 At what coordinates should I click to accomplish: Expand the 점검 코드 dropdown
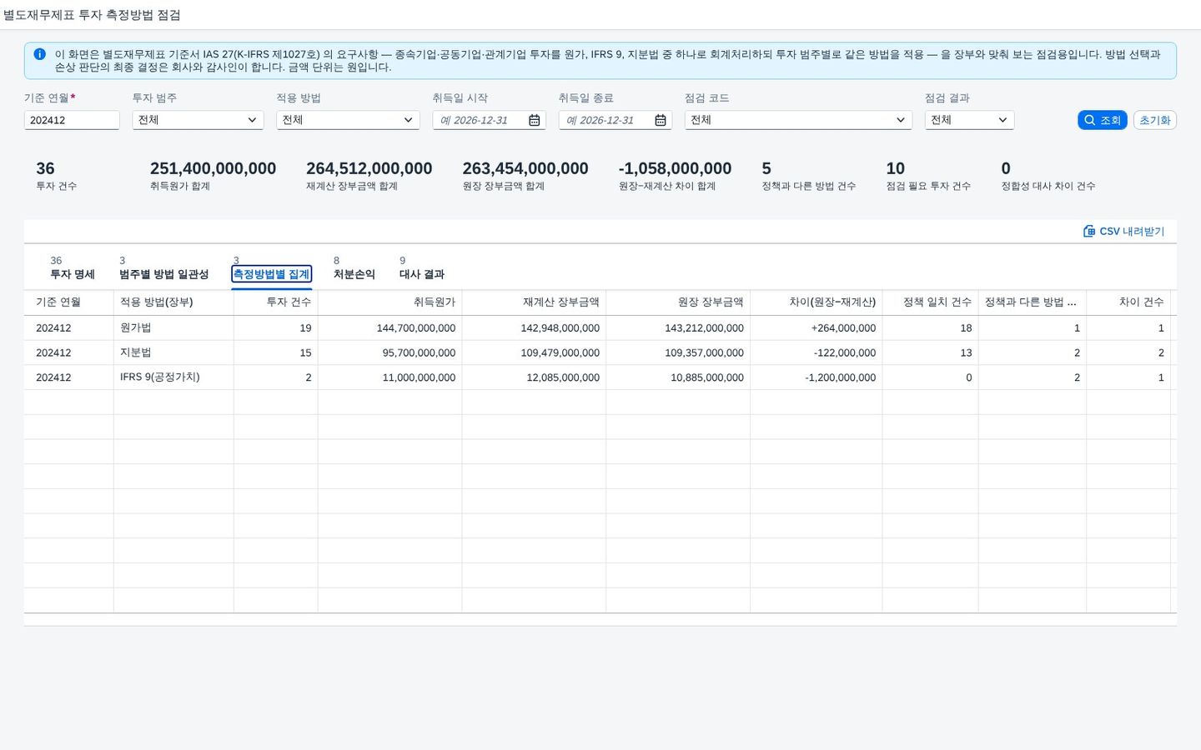(901, 120)
